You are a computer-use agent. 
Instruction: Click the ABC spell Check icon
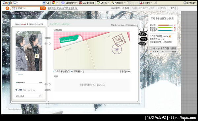(x=99, y=3)
